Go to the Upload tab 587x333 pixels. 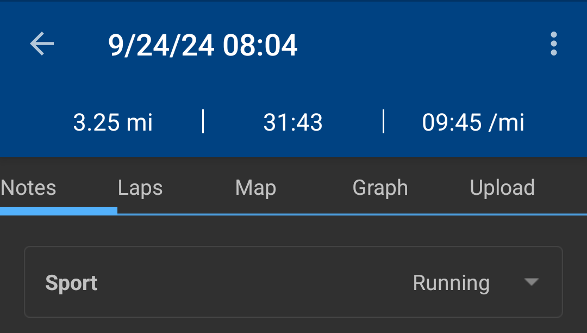pos(502,188)
